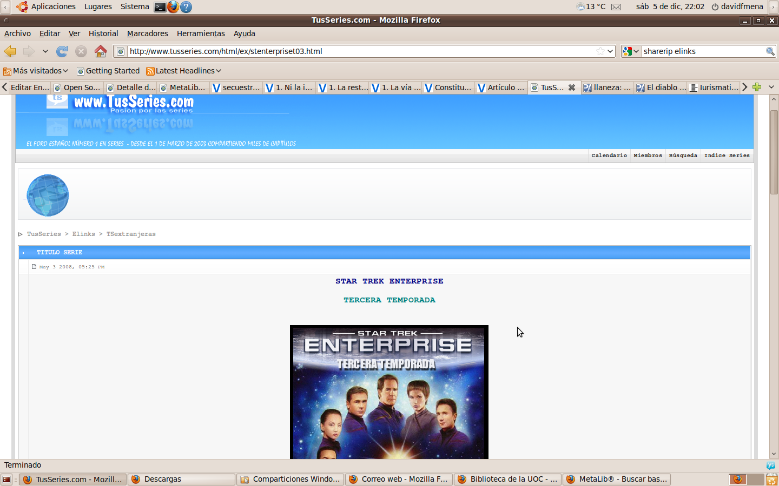This screenshot has width=779, height=486.
Task: Open the Ayuda menu
Action: click(x=245, y=33)
